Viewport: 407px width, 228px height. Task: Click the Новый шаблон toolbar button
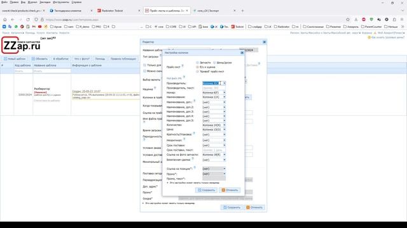click(x=15, y=59)
